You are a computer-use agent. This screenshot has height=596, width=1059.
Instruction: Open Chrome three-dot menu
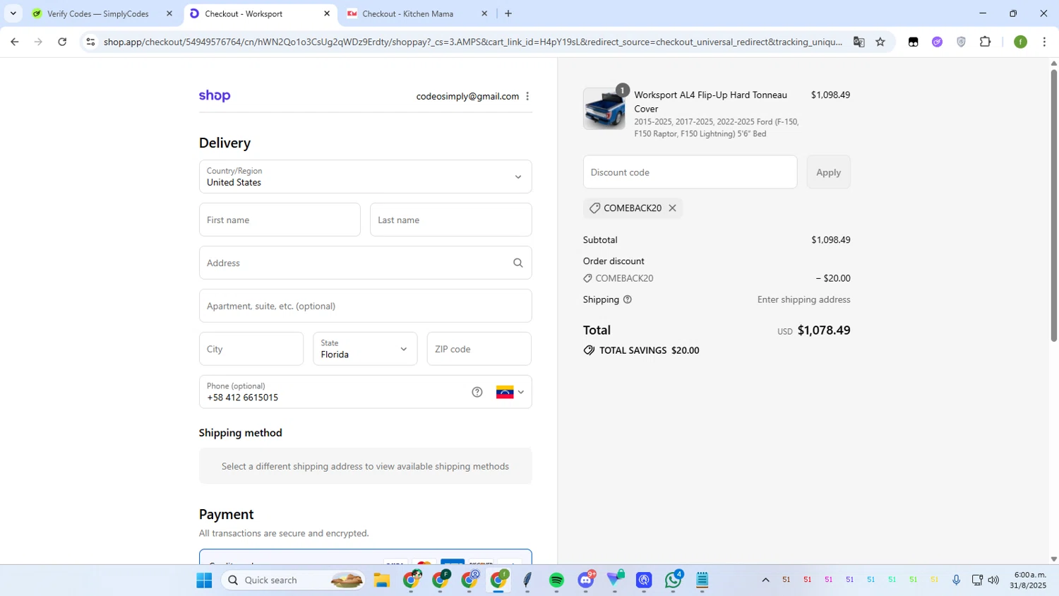coord(1044,42)
